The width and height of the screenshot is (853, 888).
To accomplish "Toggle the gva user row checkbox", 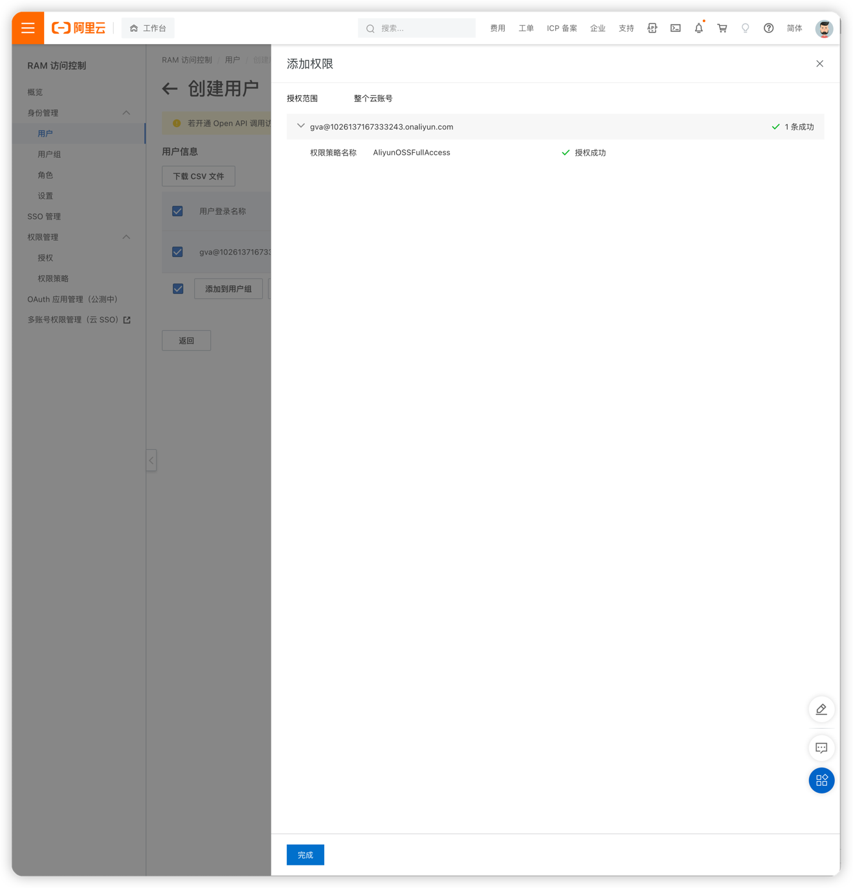I will pos(177,252).
